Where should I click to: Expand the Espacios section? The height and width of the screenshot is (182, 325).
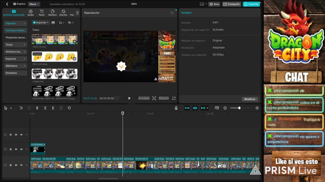tap(15, 59)
